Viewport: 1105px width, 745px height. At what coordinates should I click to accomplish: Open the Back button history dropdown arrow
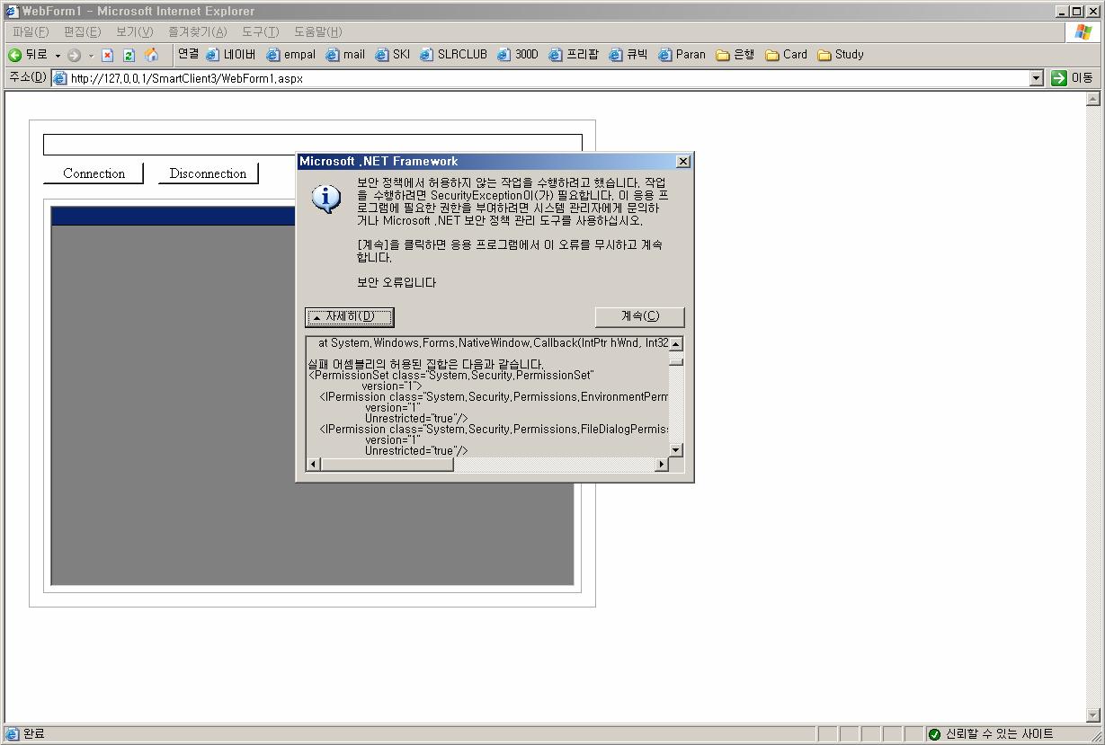(x=58, y=56)
